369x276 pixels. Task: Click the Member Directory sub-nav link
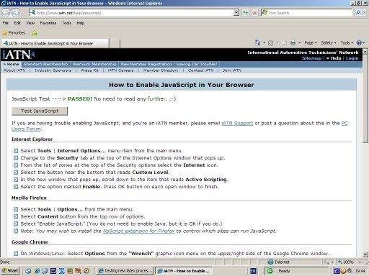161,70
